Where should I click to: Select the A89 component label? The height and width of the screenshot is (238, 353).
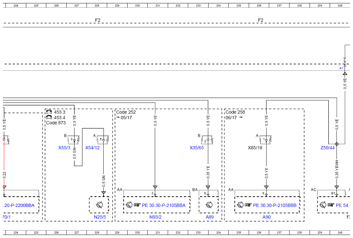pyautogui.click(x=210, y=217)
